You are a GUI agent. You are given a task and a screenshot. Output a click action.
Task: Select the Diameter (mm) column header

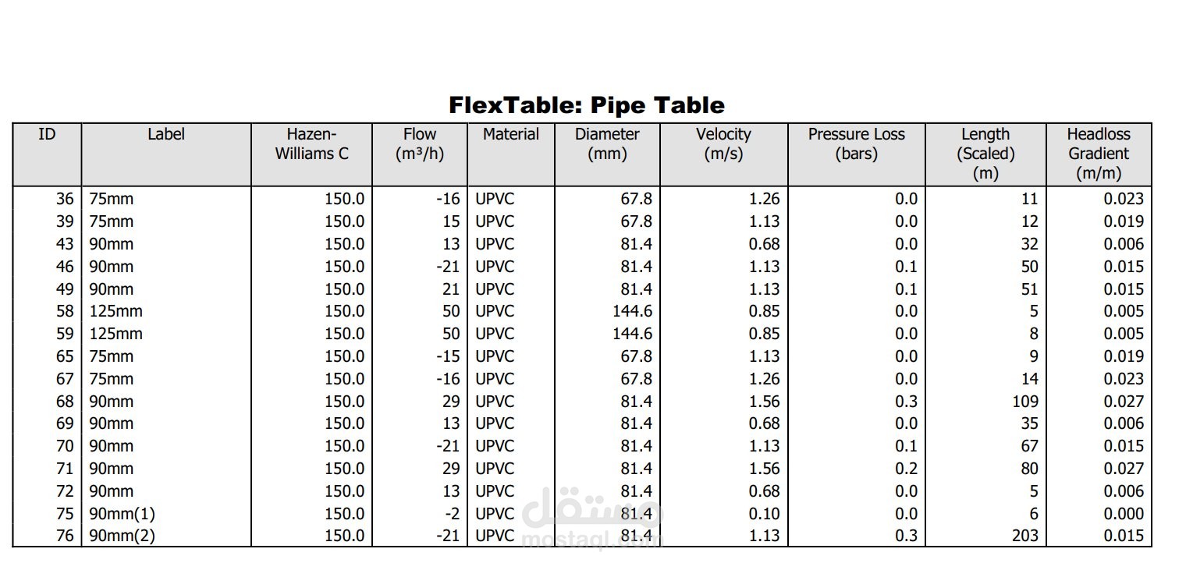click(607, 154)
